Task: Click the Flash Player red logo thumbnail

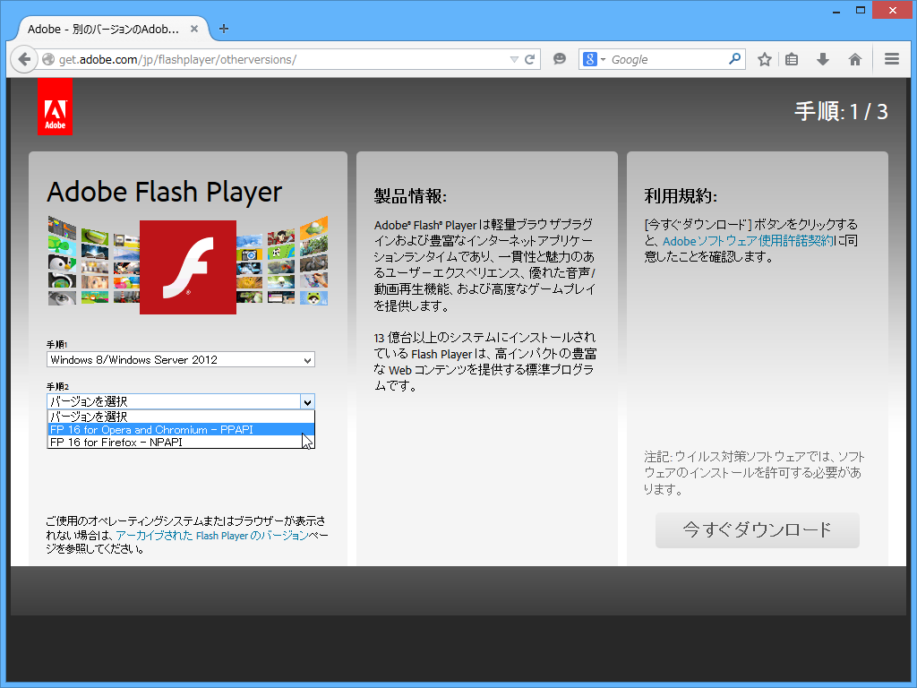Action: 186,268
